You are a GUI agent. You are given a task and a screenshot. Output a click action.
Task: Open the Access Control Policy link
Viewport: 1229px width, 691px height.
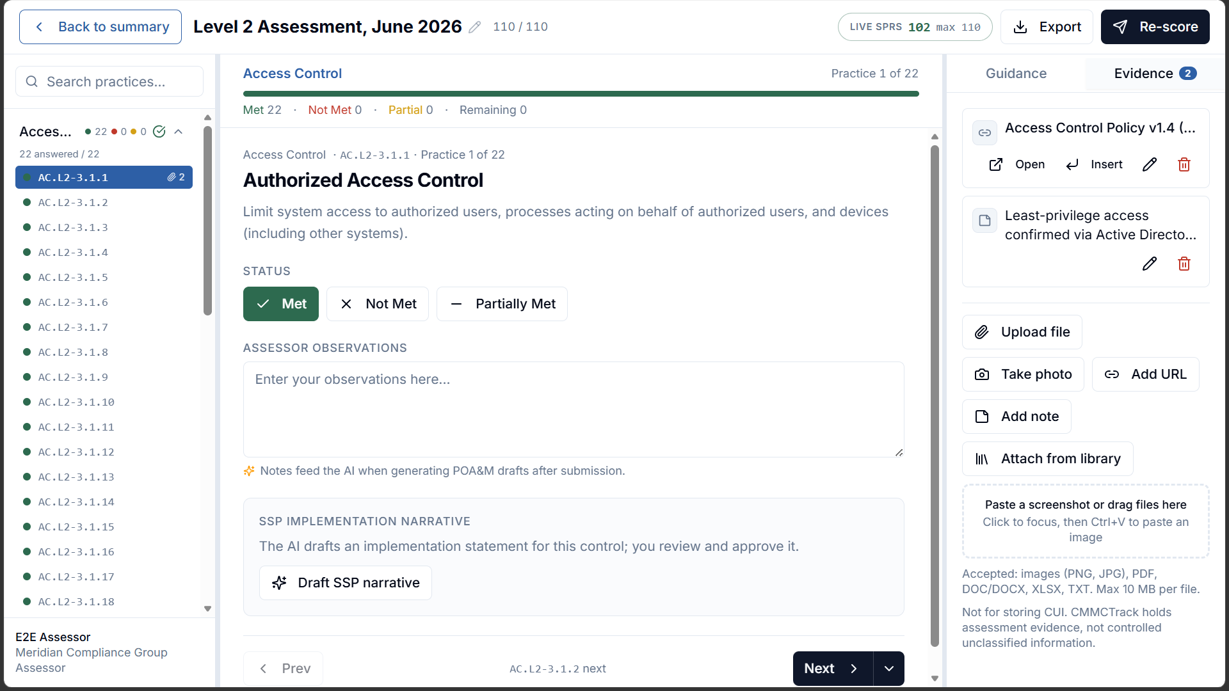[x=1016, y=164]
